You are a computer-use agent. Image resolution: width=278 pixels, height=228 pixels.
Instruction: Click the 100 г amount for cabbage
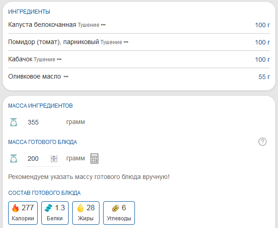(262, 25)
